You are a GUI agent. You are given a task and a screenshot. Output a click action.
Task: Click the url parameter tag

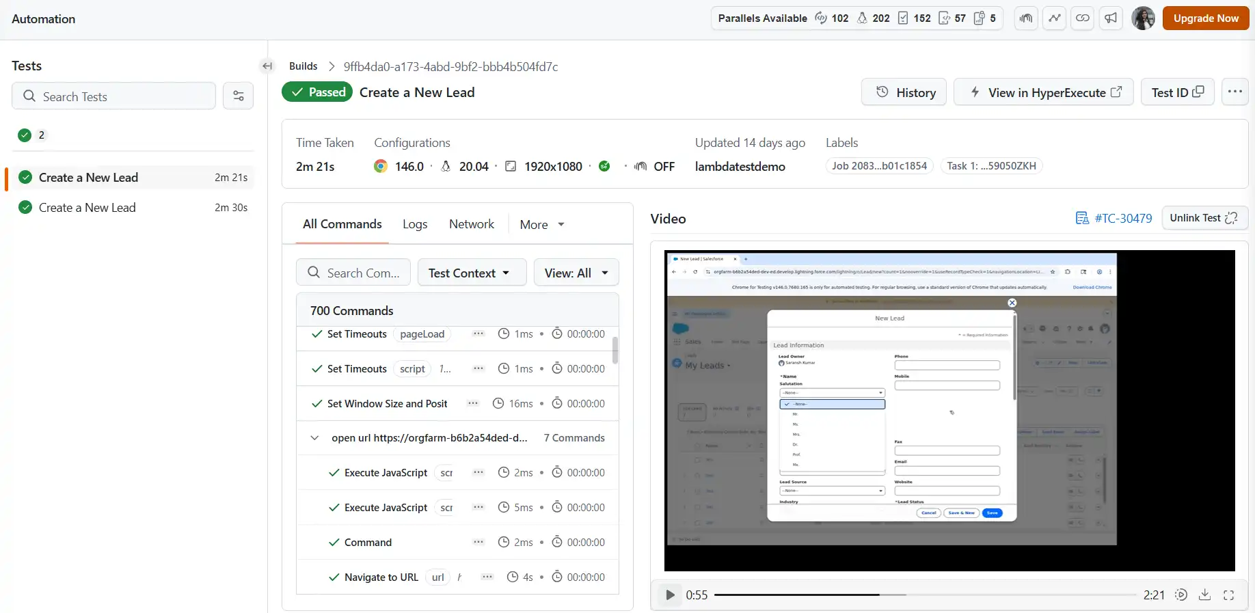[x=438, y=577]
